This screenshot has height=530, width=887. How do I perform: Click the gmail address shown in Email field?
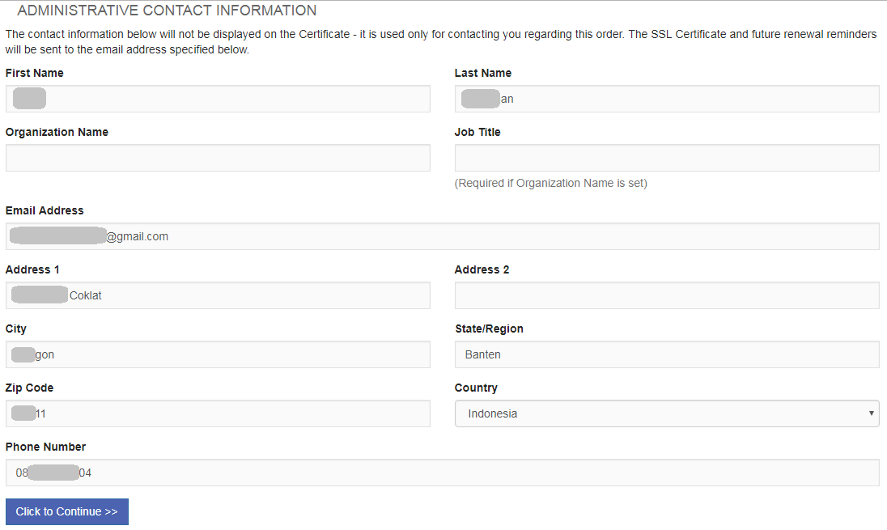(x=138, y=235)
